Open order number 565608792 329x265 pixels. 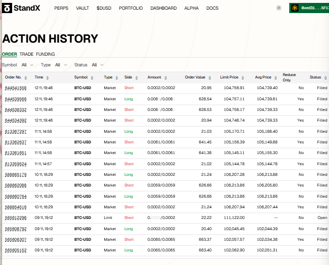pos(16,229)
